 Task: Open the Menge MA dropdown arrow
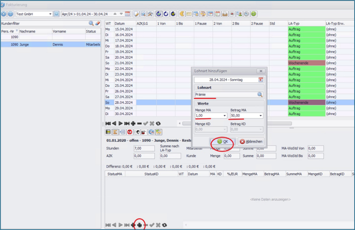click(225, 116)
